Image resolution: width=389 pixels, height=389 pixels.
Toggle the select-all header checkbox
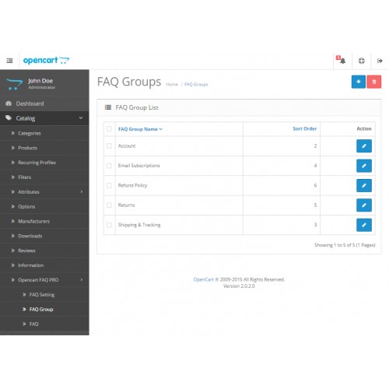(109, 129)
